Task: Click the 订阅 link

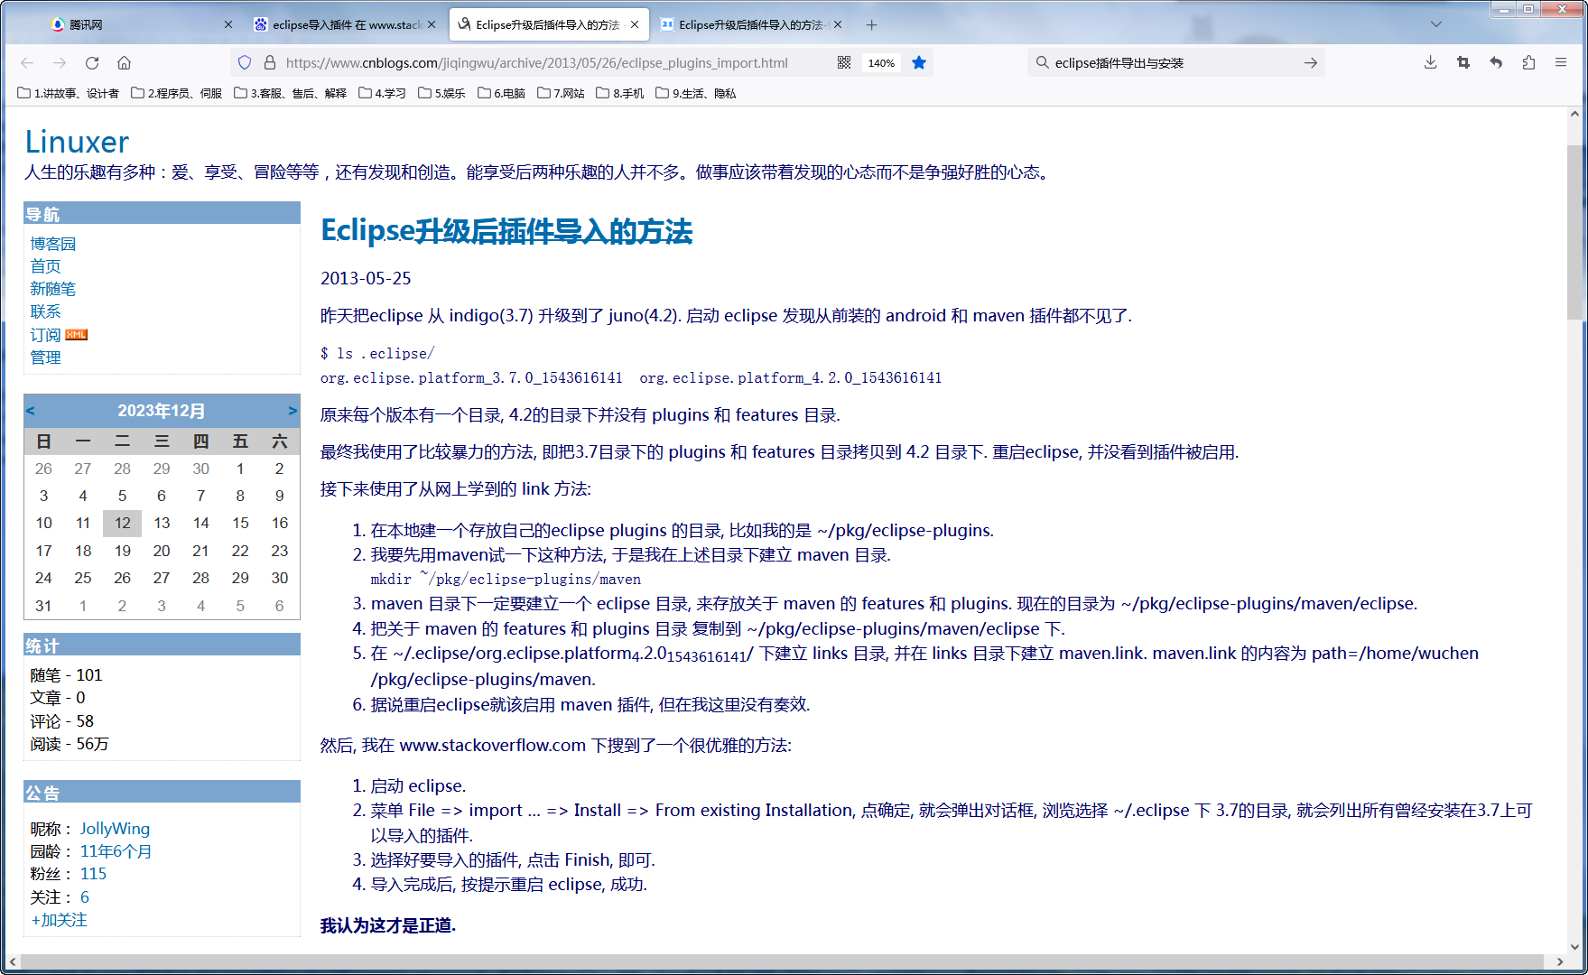Action: coord(45,335)
